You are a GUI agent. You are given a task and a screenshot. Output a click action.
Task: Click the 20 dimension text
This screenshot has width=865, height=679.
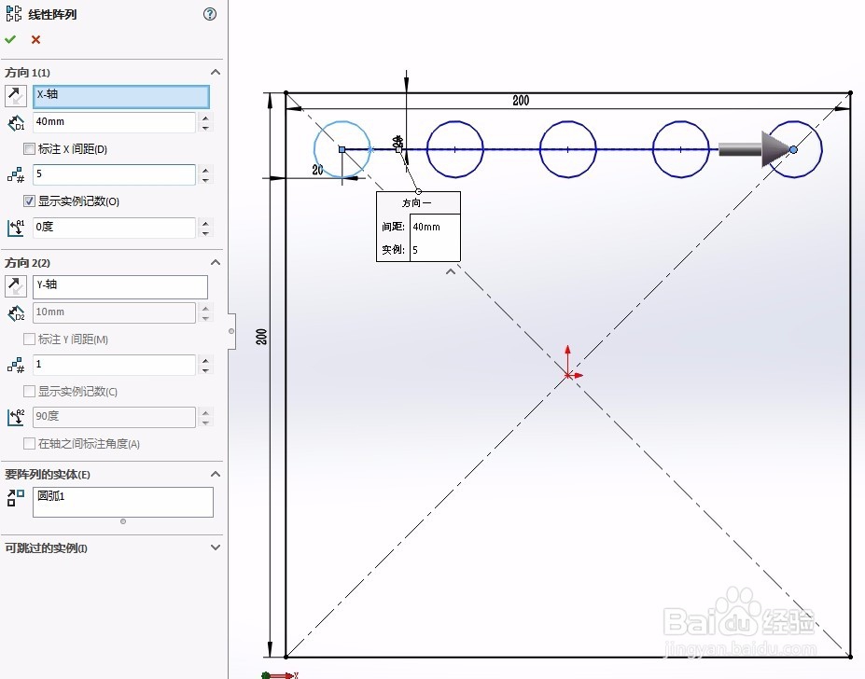(x=318, y=170)
